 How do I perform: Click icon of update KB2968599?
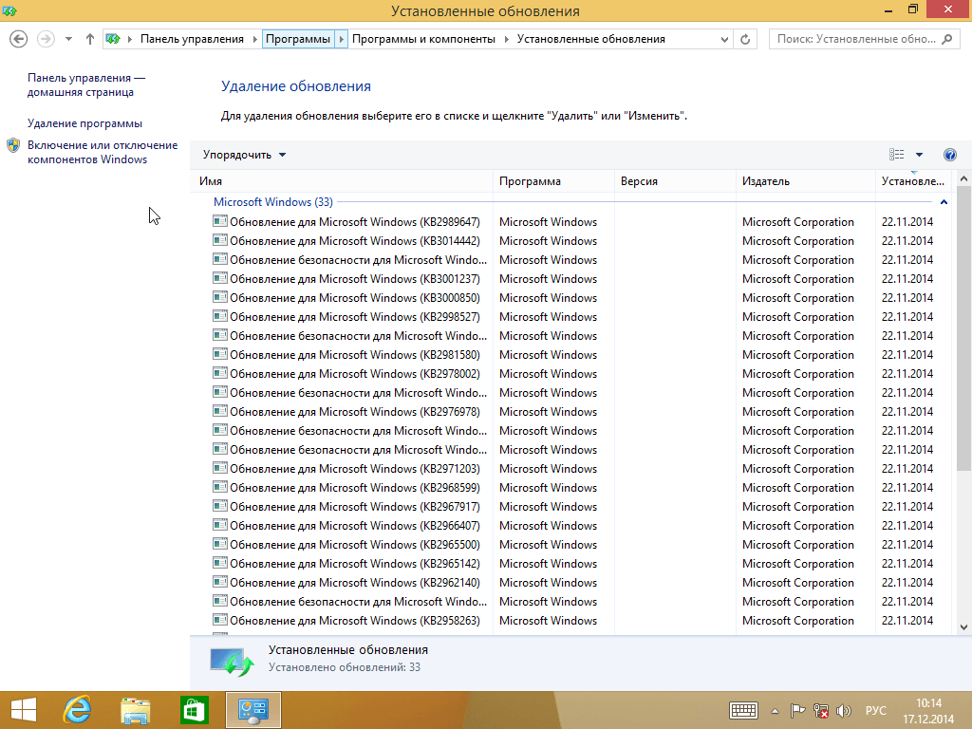(x=219, y=487)
